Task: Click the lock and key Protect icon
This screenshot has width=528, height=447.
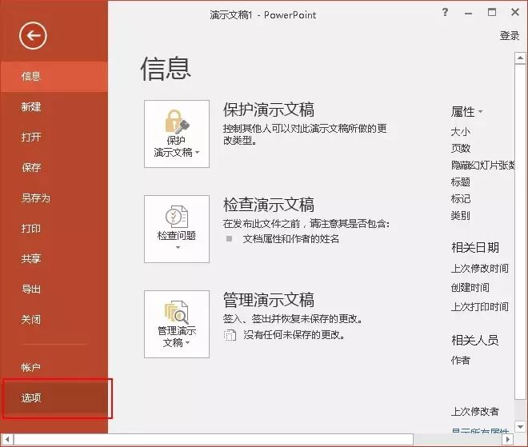Action: [x=177, y=122]
